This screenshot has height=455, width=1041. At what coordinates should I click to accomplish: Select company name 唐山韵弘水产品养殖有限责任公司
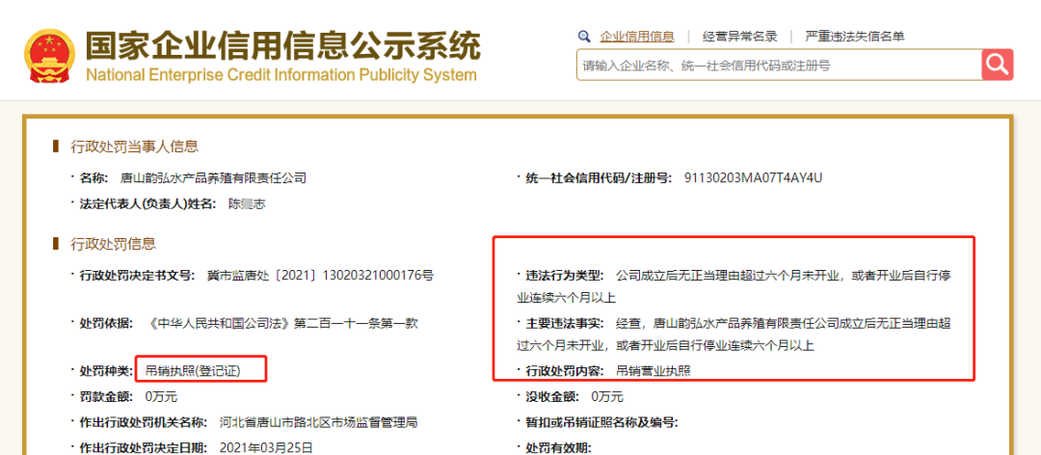(x=213, y=178)
